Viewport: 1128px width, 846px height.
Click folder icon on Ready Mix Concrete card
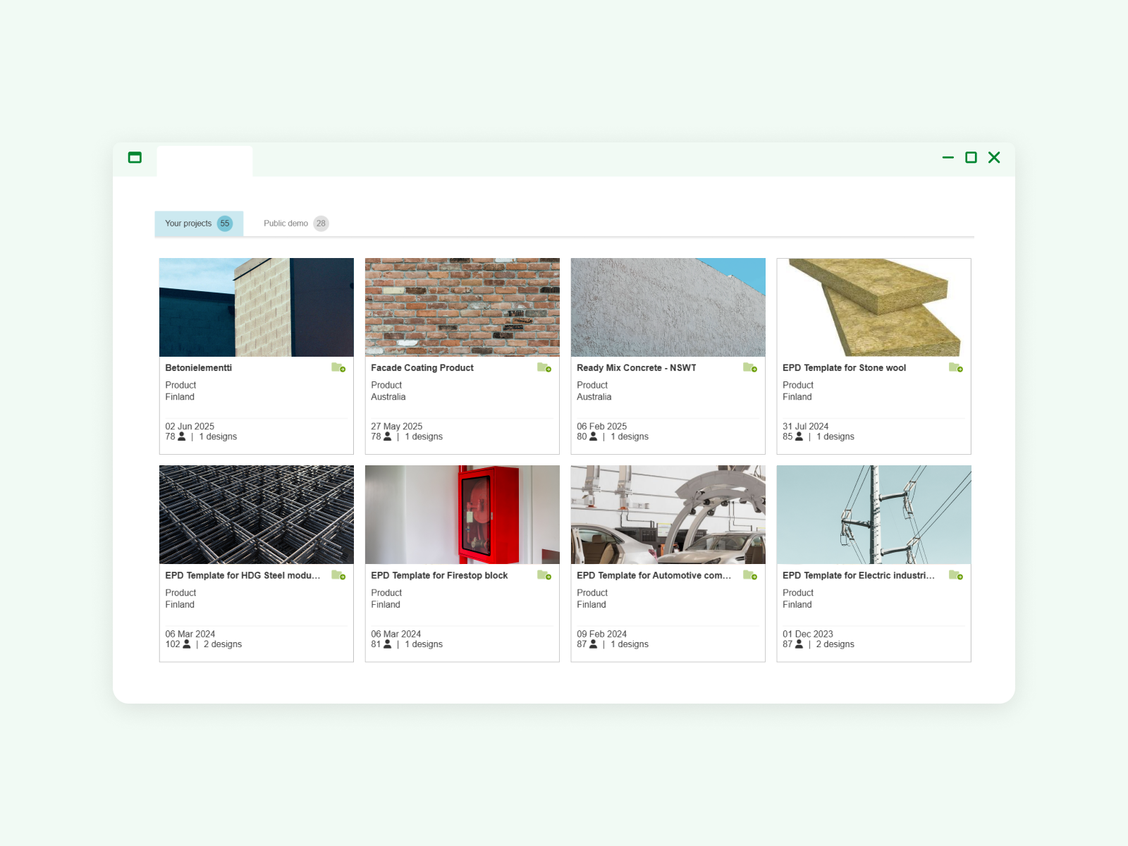coord(750,367)
